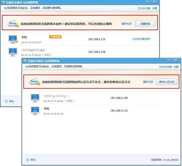This screenshot has height=166, width=182.
Task: Click unknown device monitor icon in front window
Action: tap(35, 111)
